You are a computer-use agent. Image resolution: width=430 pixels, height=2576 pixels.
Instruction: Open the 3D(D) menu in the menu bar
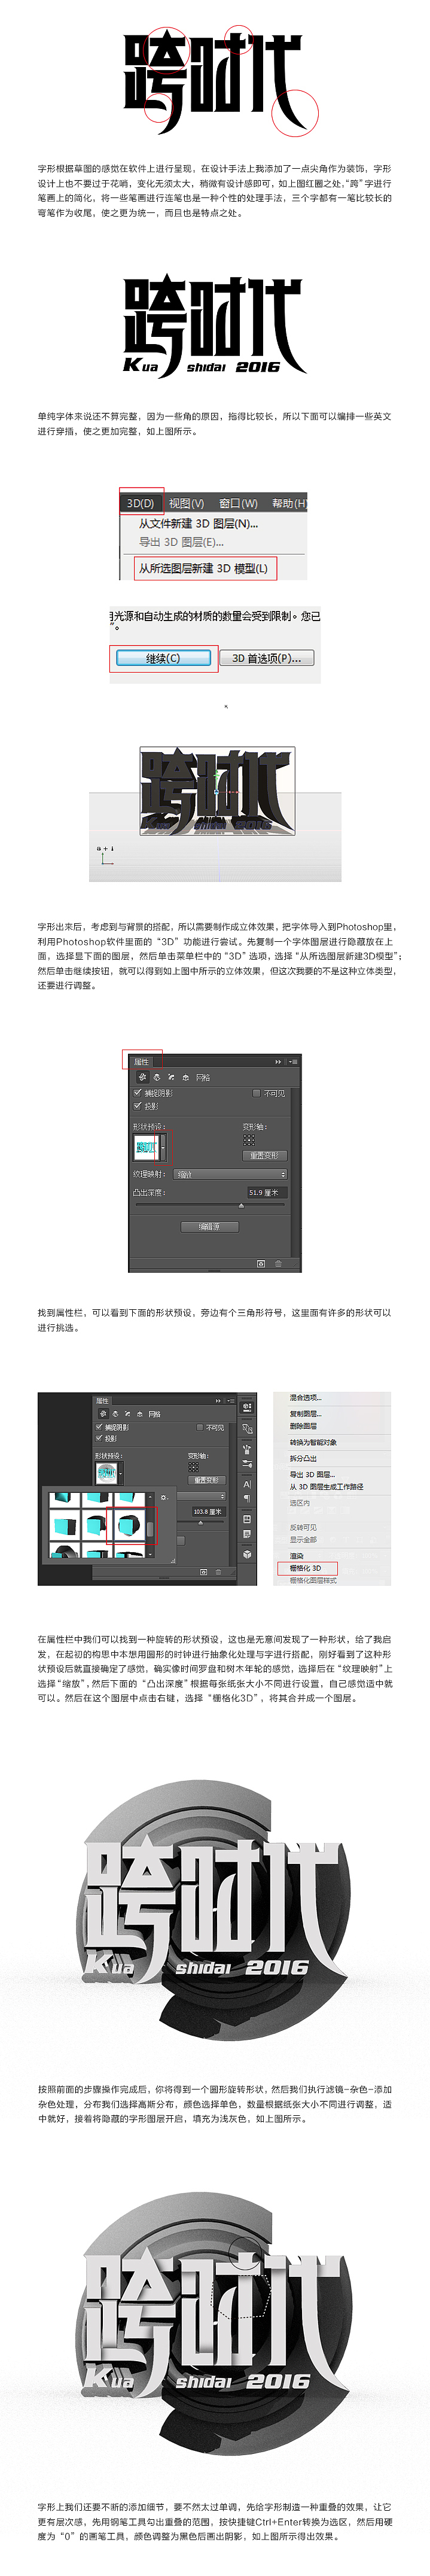[x=140, y=503]
